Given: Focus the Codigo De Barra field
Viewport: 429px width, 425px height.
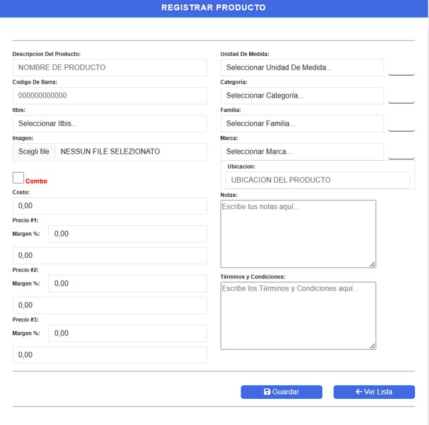Looking at the screenshot, I should coord(110,96).
